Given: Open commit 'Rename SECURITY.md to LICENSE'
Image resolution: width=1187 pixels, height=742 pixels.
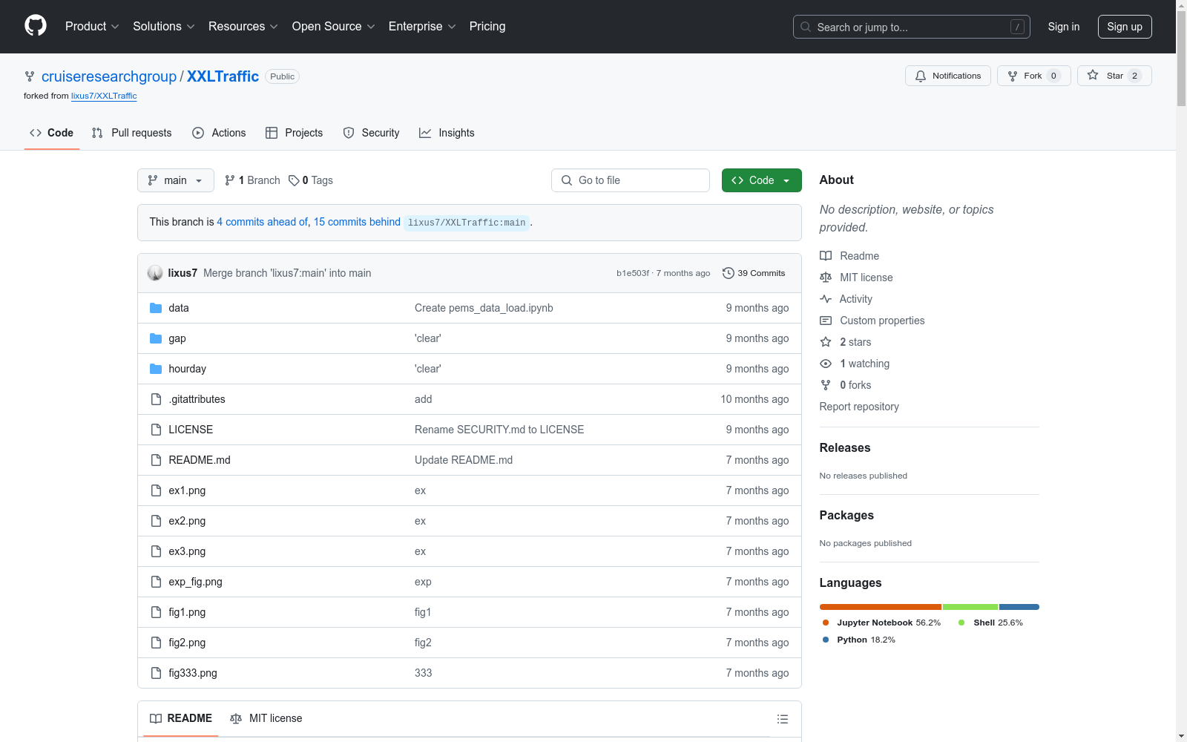Looking at the screenshot, I should pos(499,430).
